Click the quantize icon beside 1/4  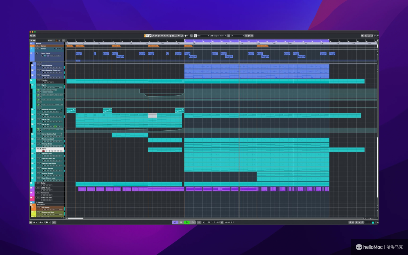(229, 36)
